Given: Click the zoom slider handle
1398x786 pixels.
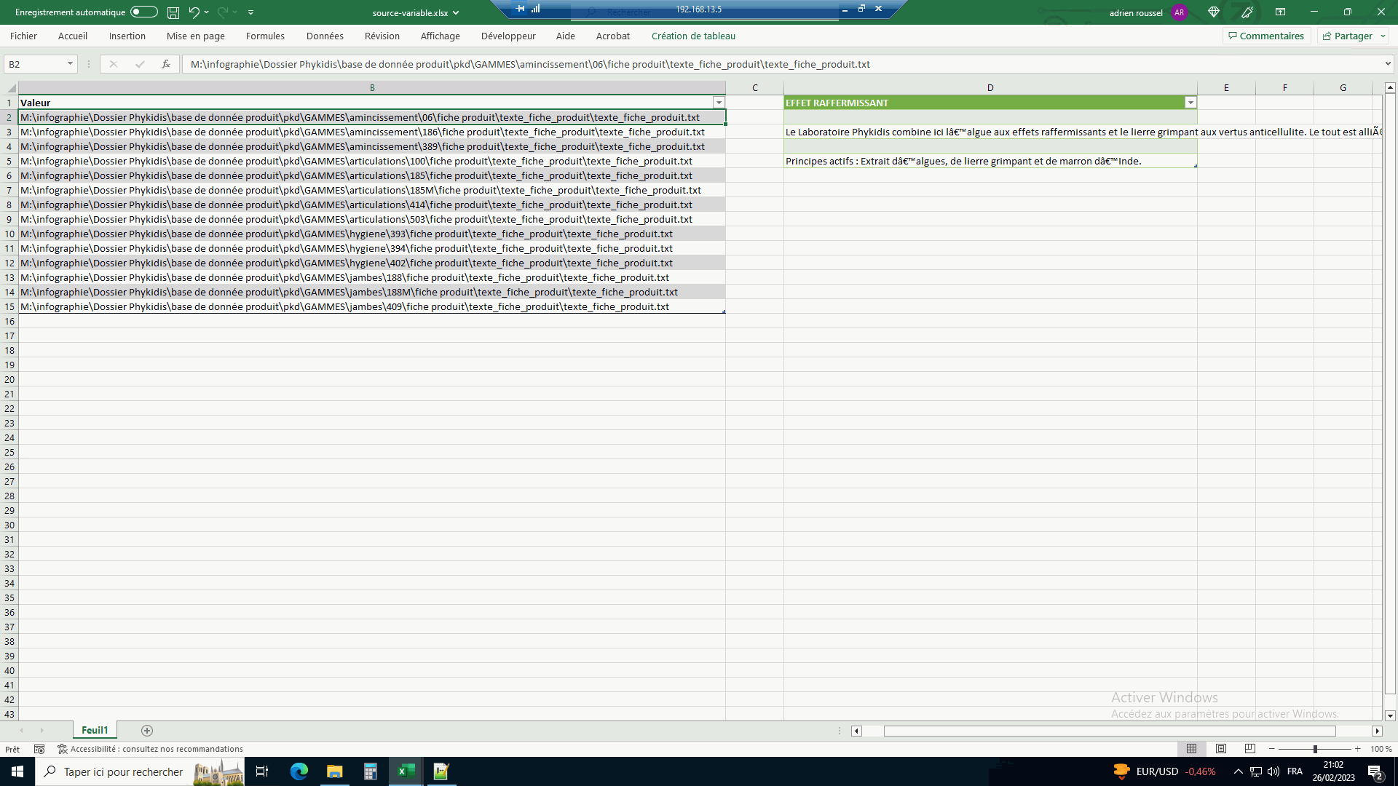Looking at the screenshot, I should click(1315, 749).
